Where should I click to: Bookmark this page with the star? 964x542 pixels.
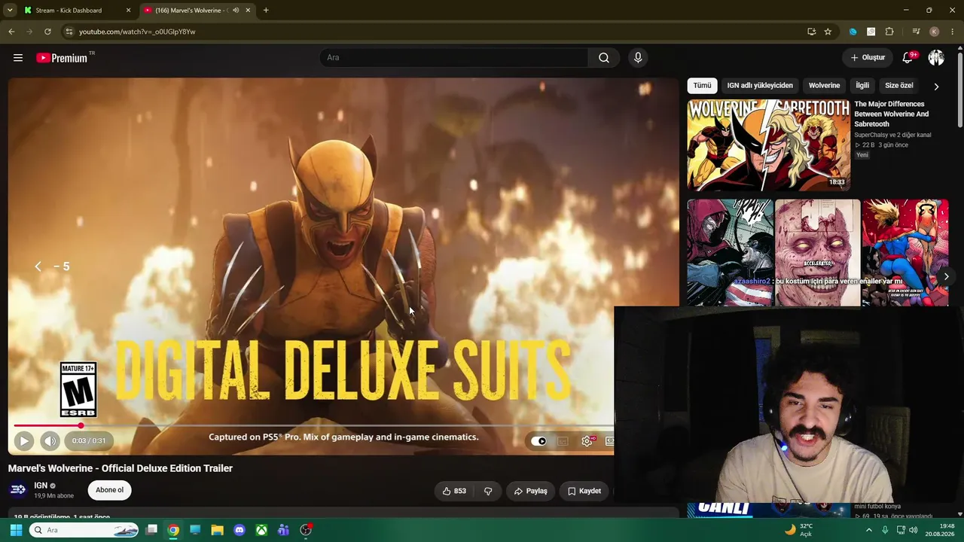click(828, 32)
